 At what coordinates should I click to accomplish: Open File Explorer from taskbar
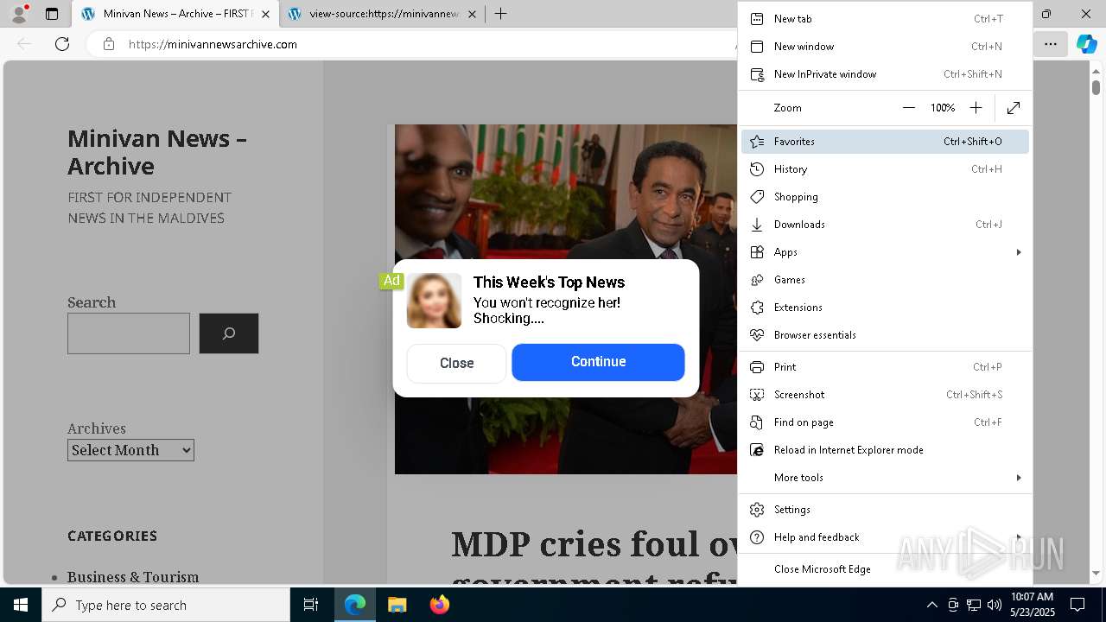click(x=397, y=605)
